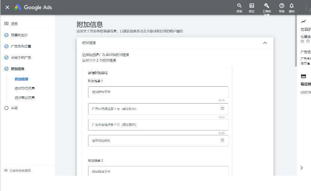This screenshot has width=311, height=191.
Task: Select 关键字和广告 step in sidebar
Action: coord(21,58)
